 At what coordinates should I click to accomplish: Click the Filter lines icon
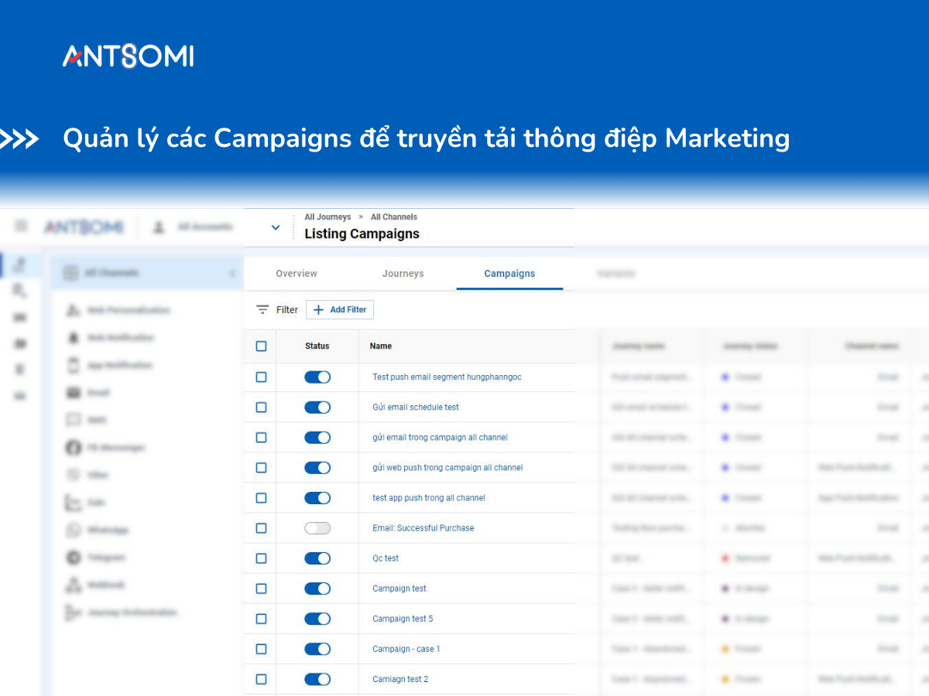[x=262, y=309]
